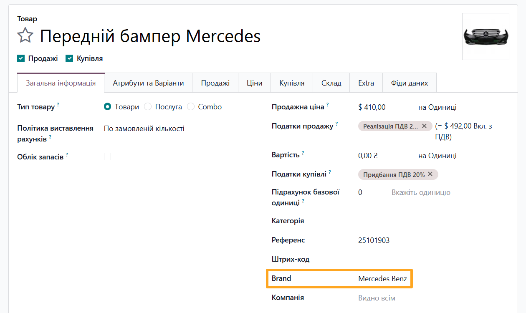Click the Вкажіть одиницю unit field
The height and width of the screenshot is (313, 526).
[421, 192]
